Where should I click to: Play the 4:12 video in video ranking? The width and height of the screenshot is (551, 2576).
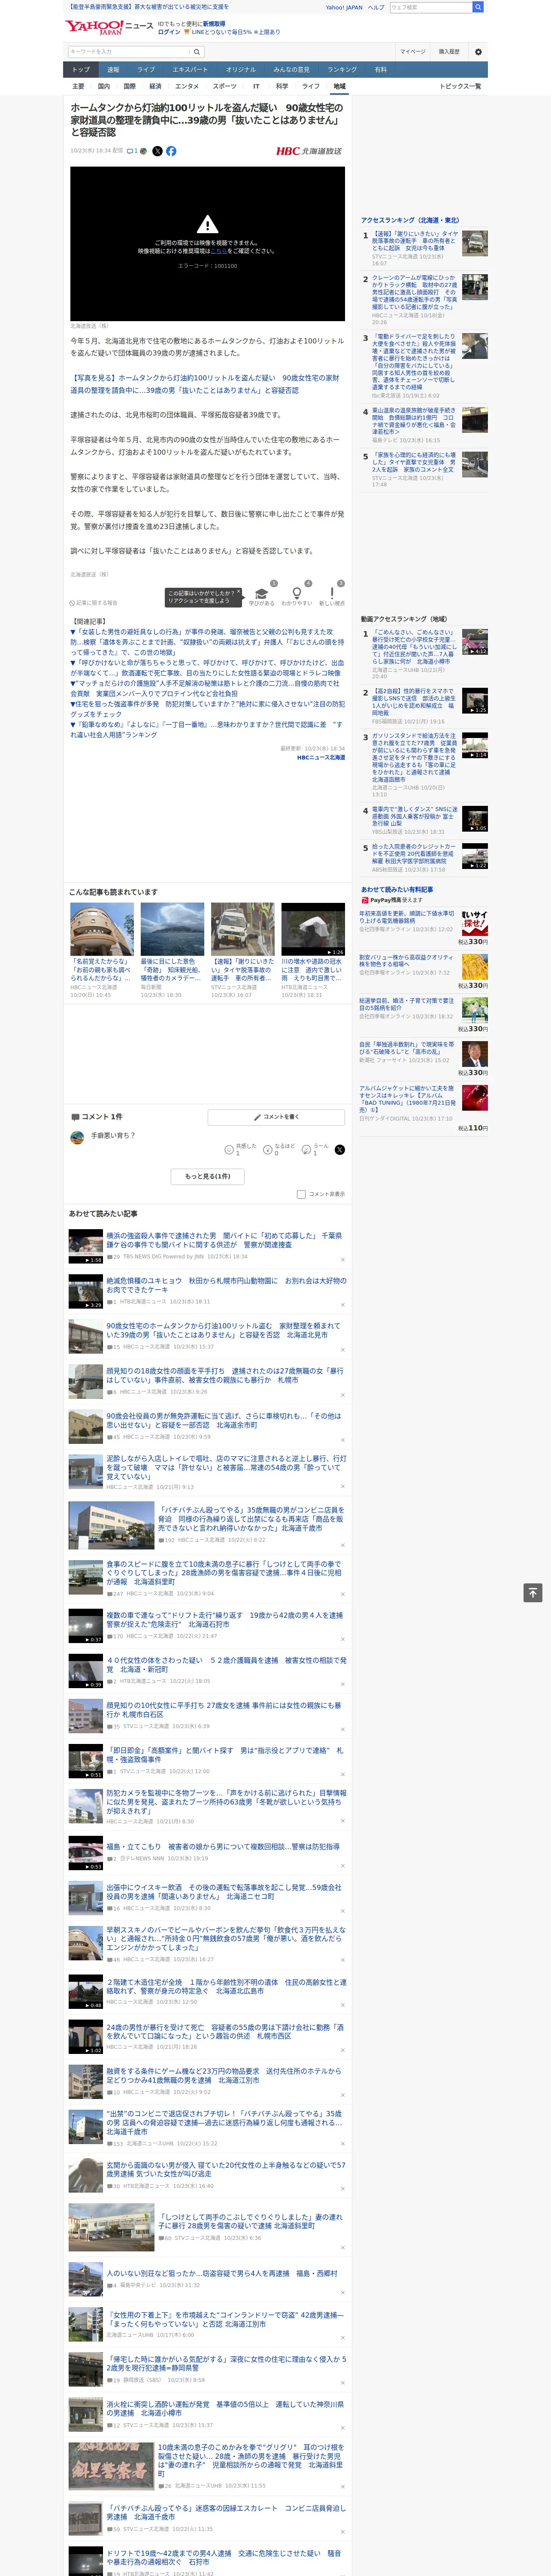(475, 641)
